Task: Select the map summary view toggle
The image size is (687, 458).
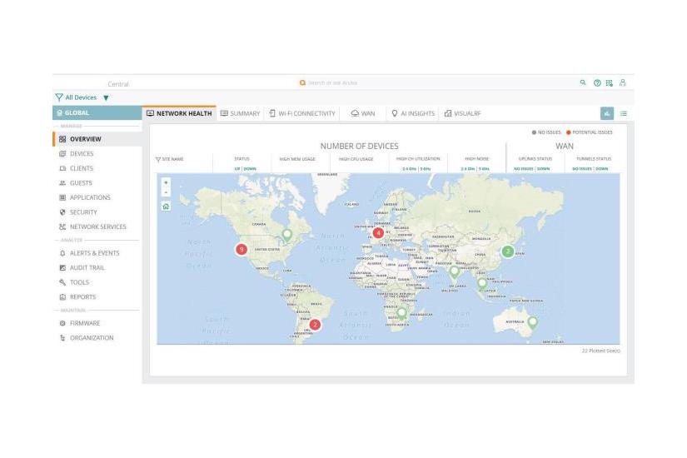Action: point(607,113)
